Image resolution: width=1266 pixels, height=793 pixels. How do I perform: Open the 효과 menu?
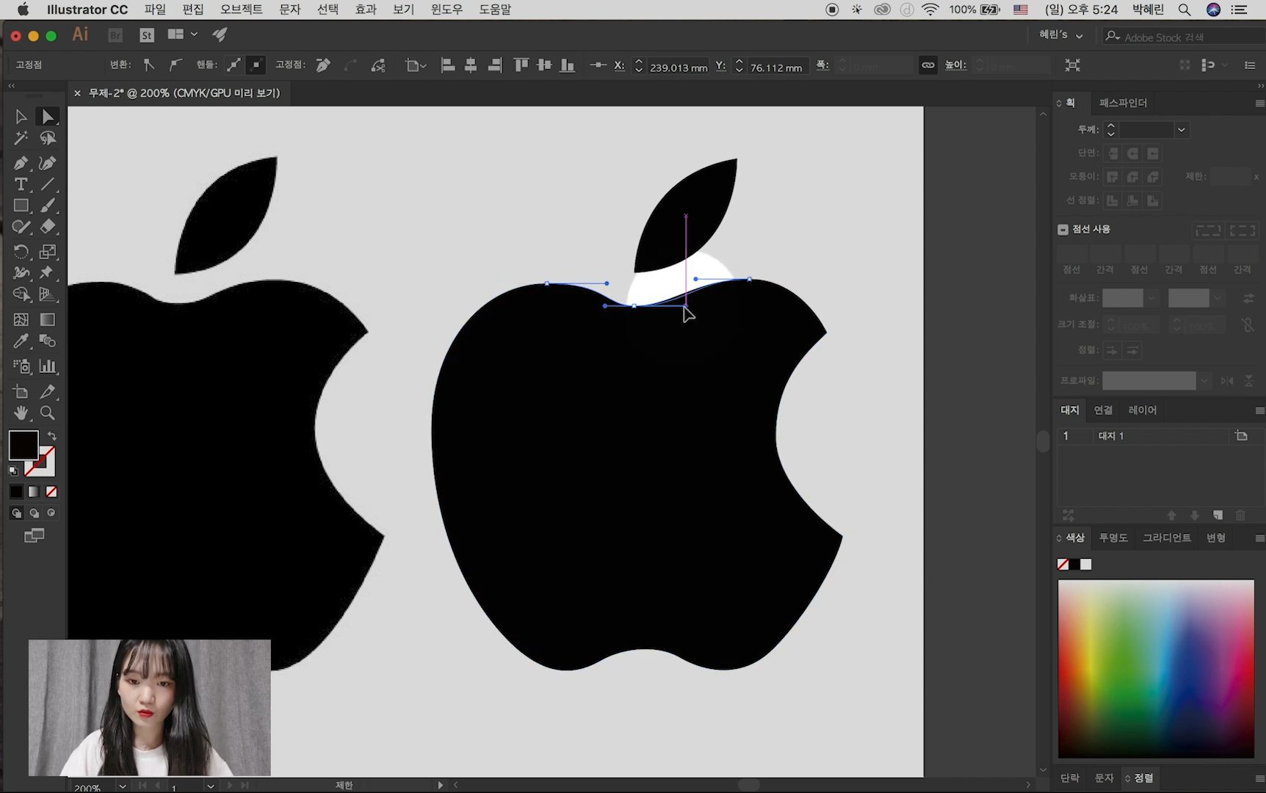[366, 10]
